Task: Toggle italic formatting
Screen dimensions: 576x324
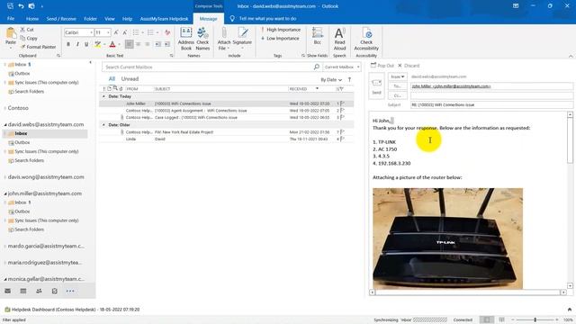Action: [77, 44]
